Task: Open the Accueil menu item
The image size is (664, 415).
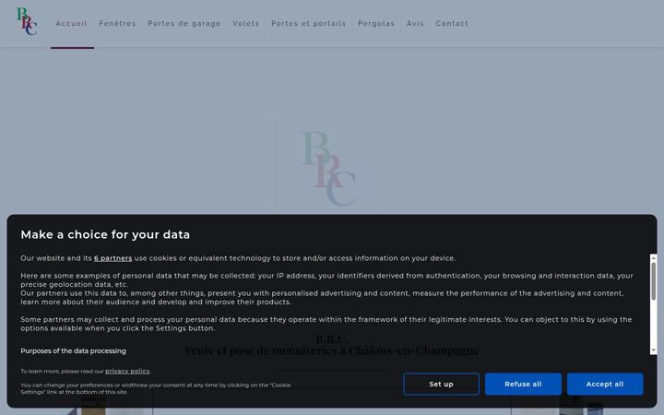Action: [71, 23]
